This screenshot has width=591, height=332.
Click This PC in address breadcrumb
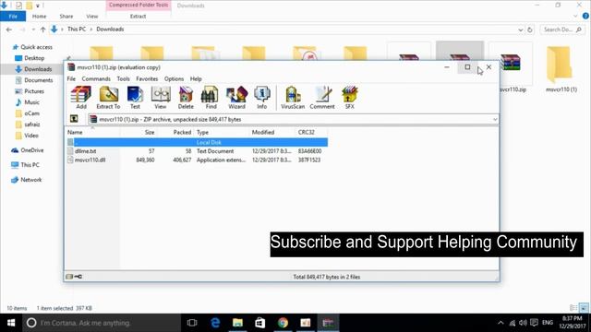77,29
